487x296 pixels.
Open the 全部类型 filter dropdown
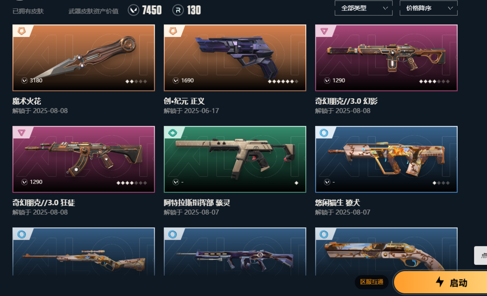pos(363,8)
